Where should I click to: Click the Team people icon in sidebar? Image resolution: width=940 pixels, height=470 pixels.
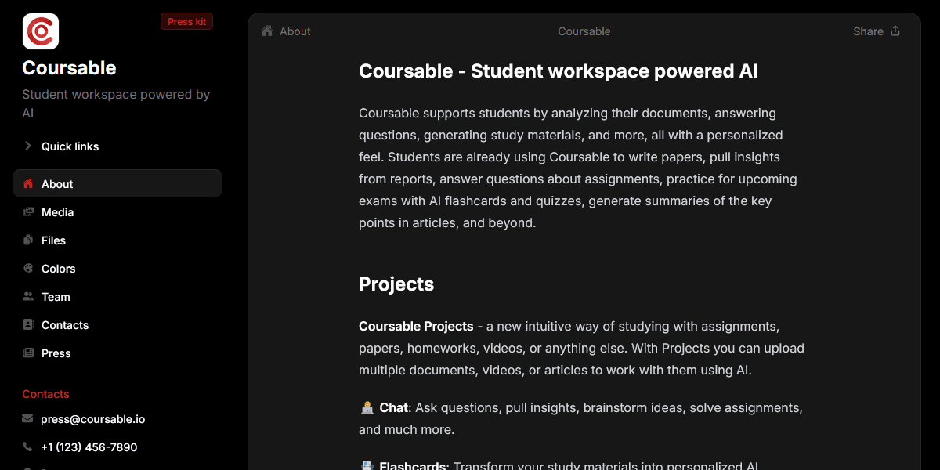28,297
